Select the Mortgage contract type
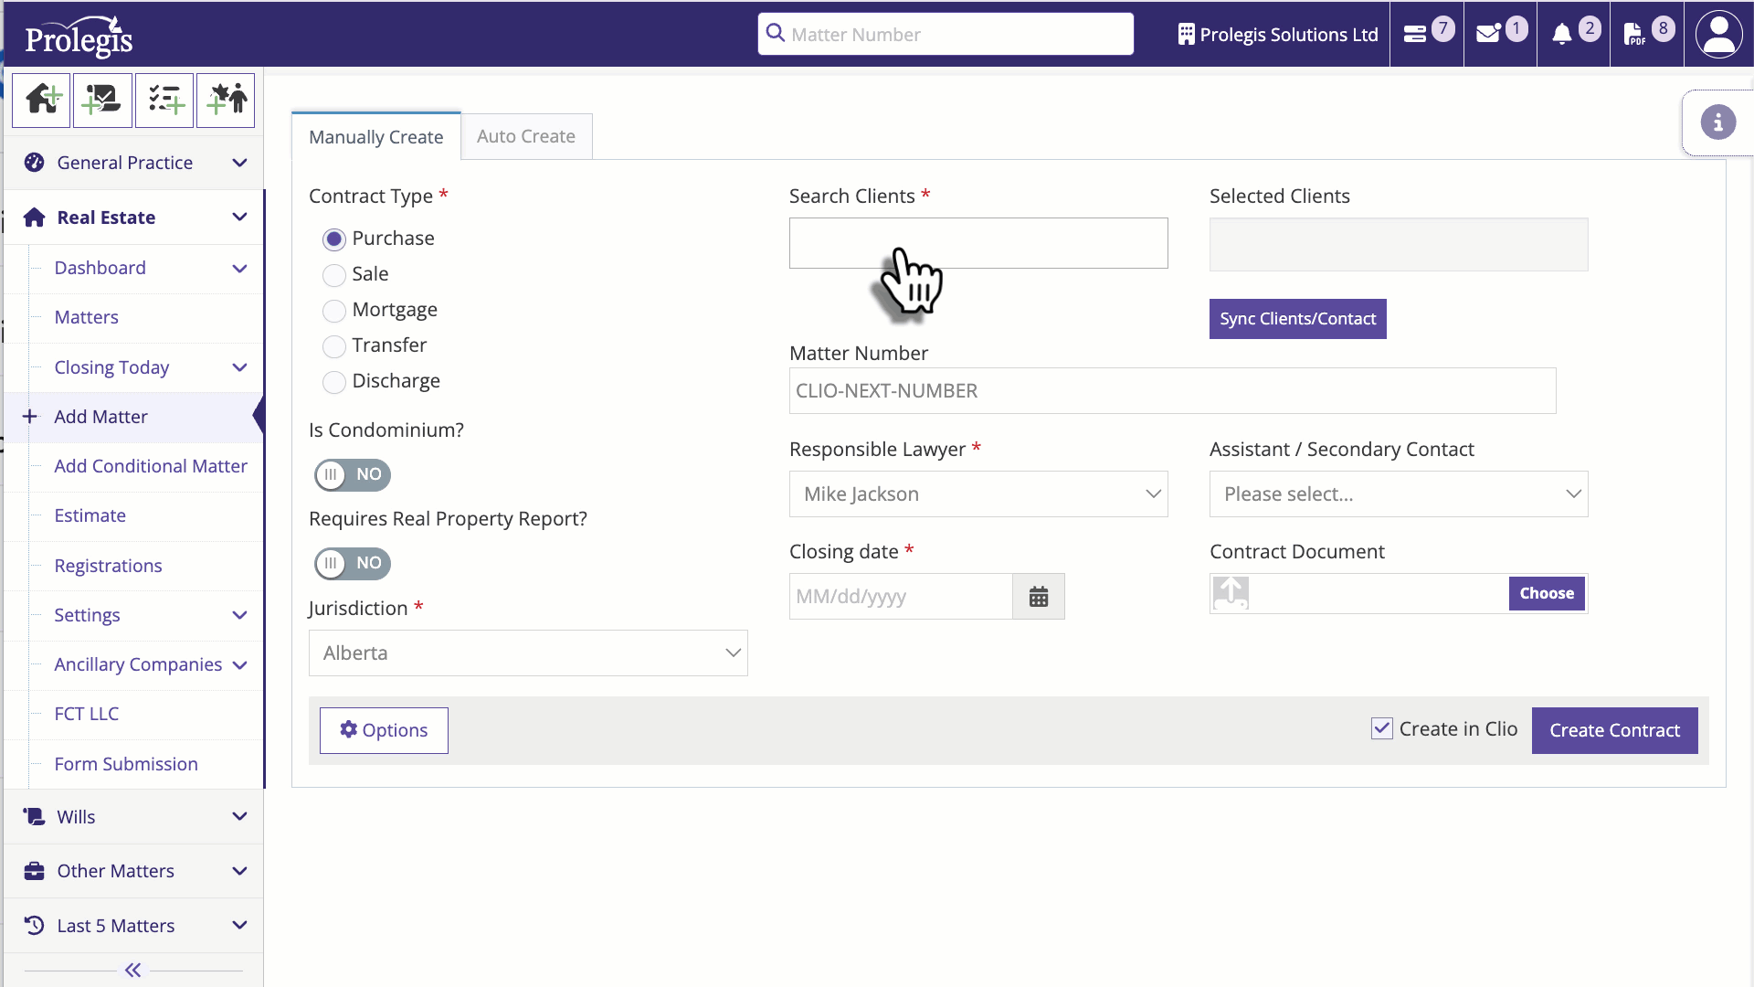The height and width of the screenshot is (987, 1754). (334, 311)
